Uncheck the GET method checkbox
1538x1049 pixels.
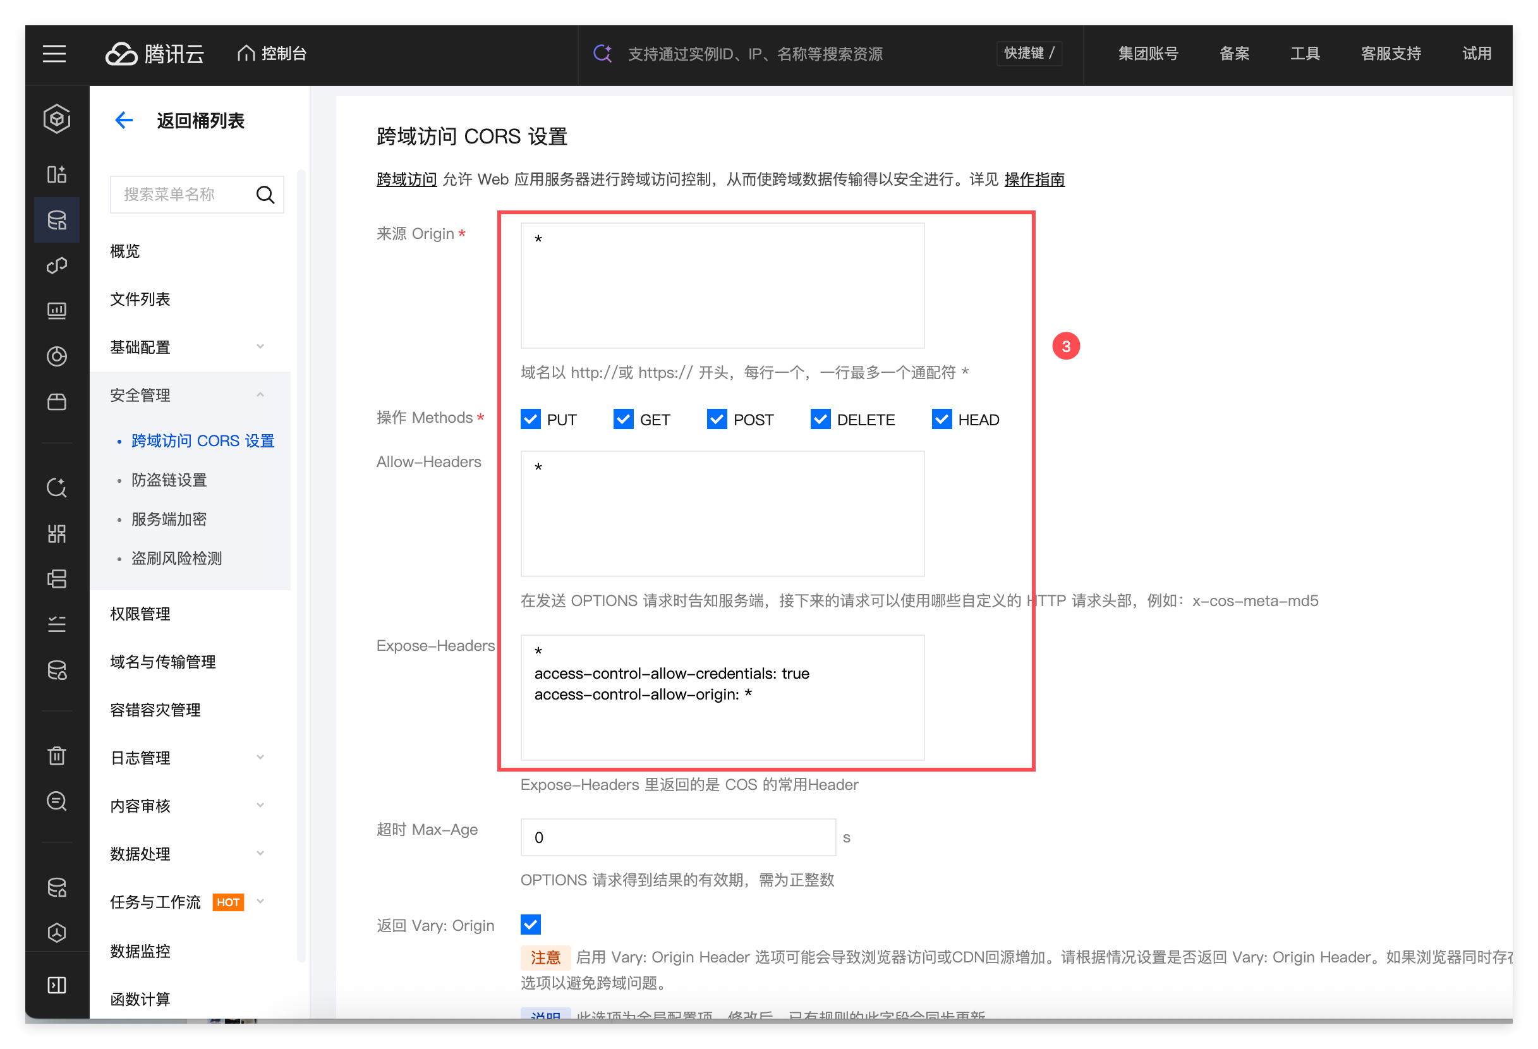(x=624, y=420)
